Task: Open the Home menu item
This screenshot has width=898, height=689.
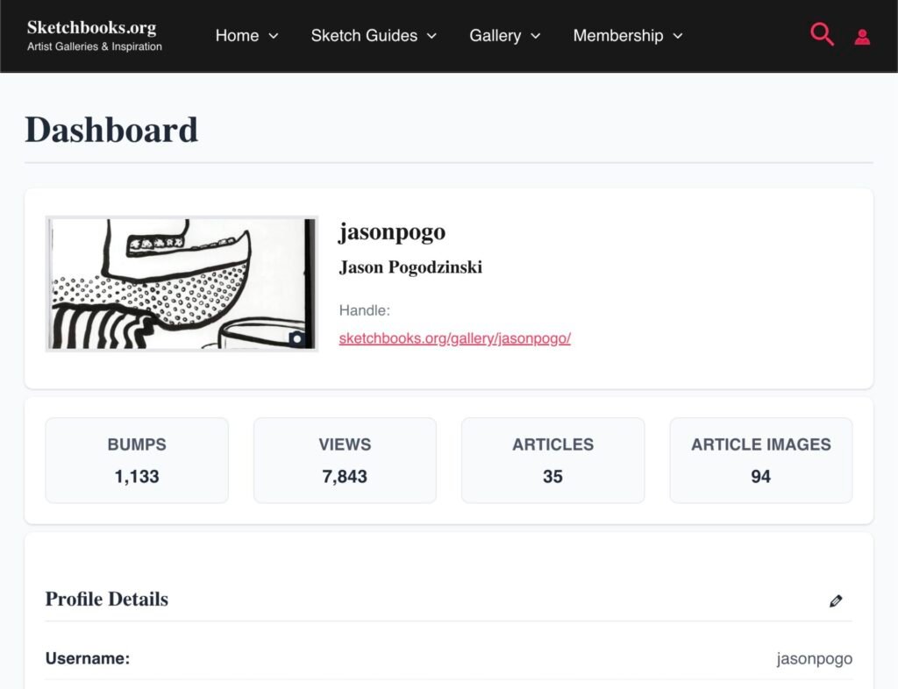Action: pyautogui.click(x=237, y=36)
